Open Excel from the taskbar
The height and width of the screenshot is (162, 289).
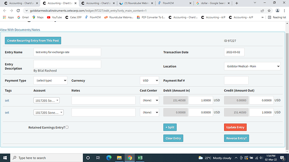pos(140,158)
